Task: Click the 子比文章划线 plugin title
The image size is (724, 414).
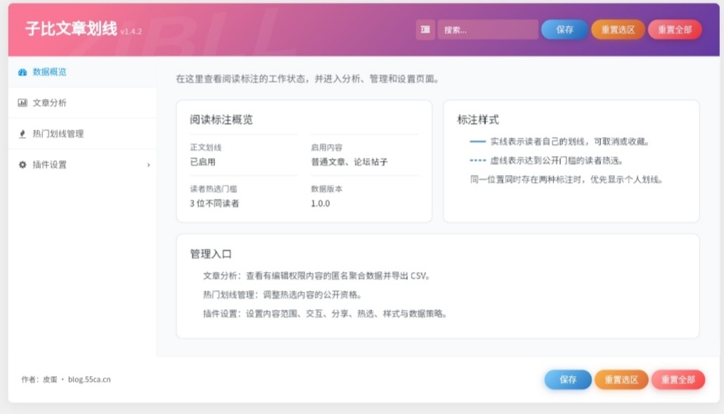Action: [x=71, y=29]
